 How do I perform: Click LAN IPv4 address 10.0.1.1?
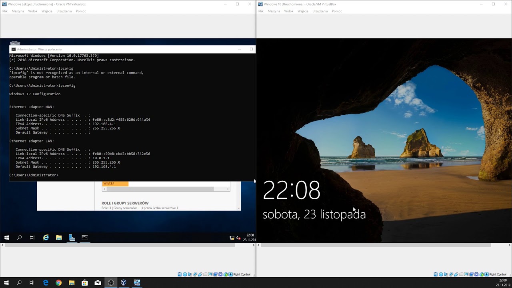point(101,158)
